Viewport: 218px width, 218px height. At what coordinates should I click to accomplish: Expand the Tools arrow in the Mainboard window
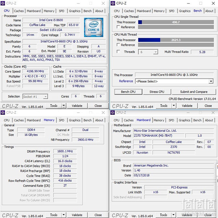(x=174, y=215)
